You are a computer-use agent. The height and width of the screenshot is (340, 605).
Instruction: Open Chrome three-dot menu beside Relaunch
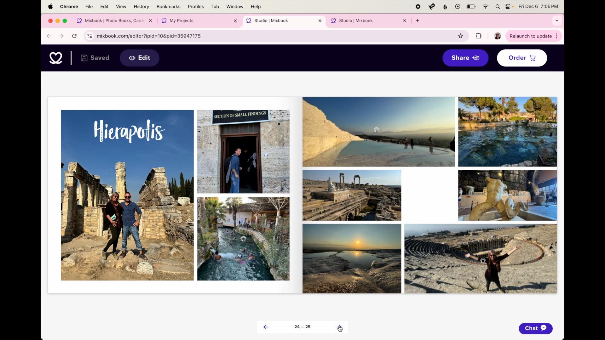[x=556, y=36]
